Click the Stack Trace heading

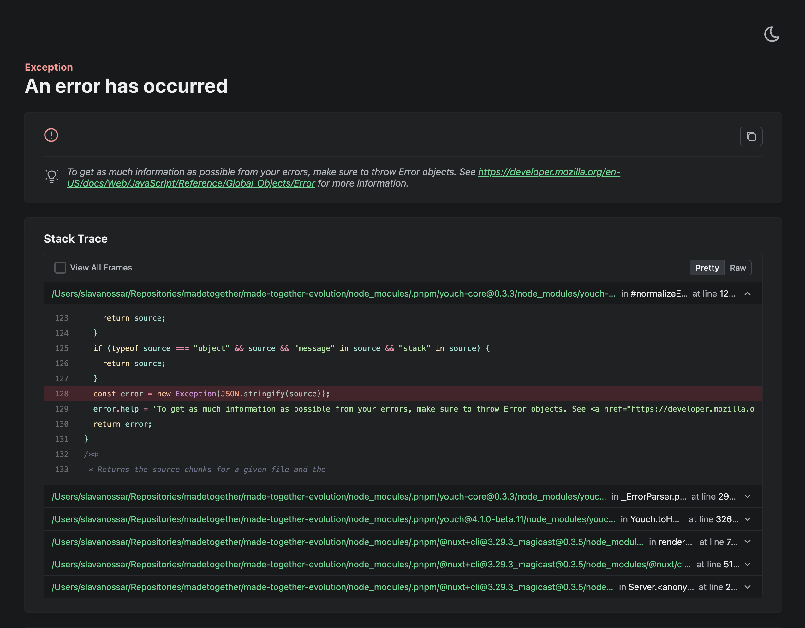pos(75,239)
